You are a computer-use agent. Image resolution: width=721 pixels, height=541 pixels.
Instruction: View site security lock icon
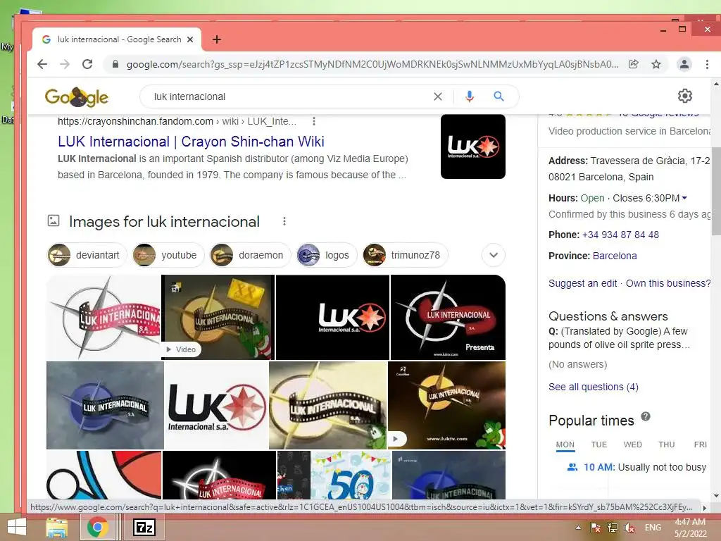(115, 64)
